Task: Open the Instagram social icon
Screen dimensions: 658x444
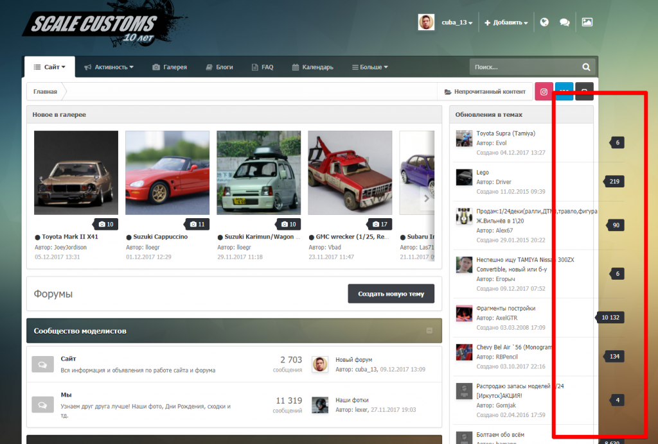Action: coord(543,91)
